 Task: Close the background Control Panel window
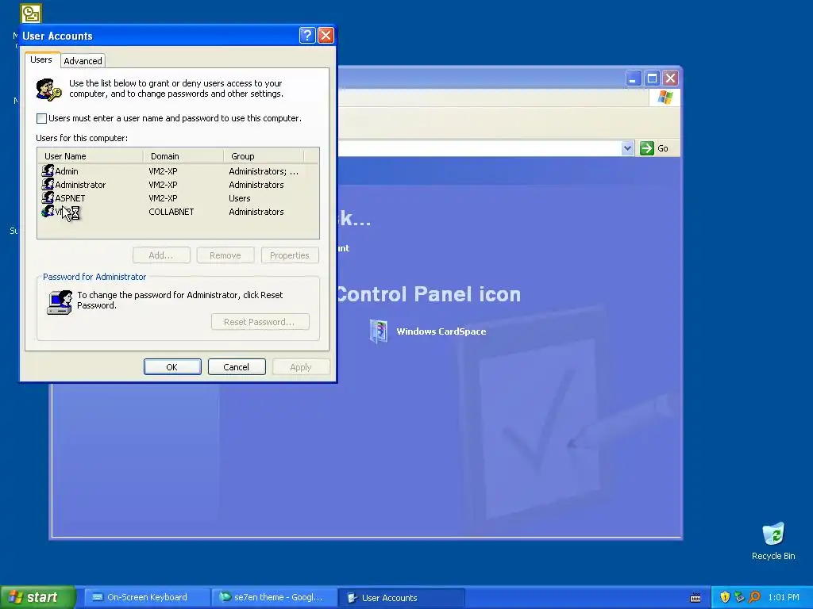pos(670,79)
